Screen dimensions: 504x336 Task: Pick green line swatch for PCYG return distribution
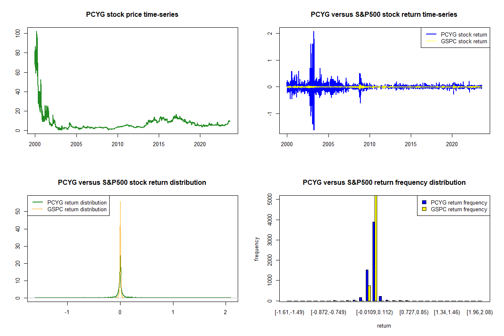(37, 202)
